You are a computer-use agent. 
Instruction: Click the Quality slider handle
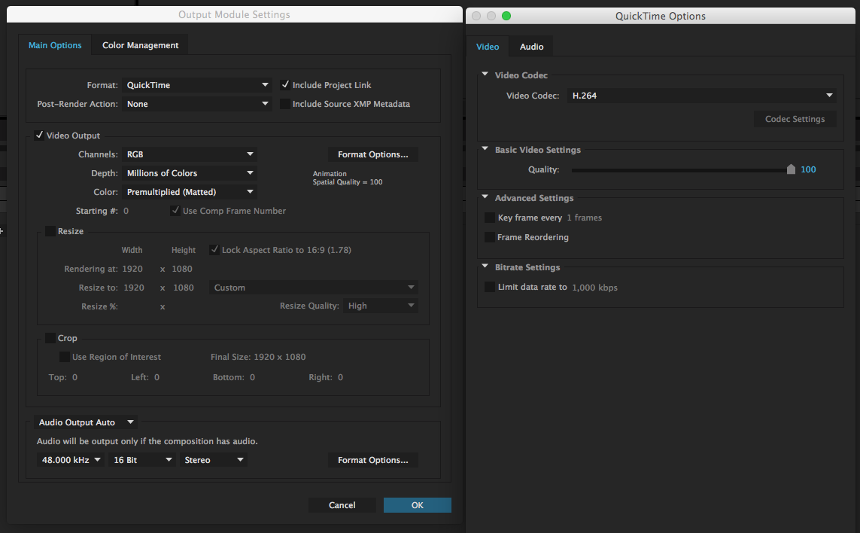coord(791,169)
